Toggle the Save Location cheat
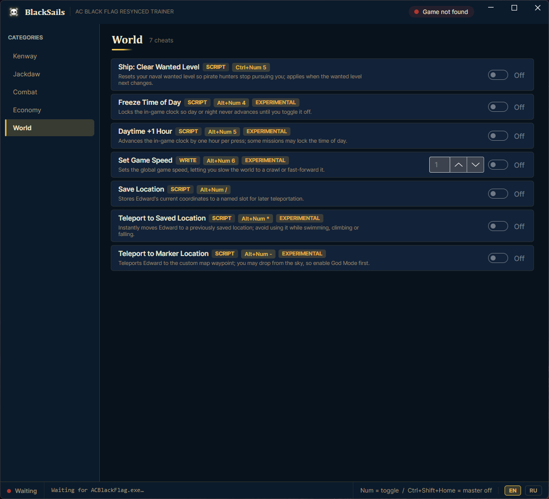 498,194
